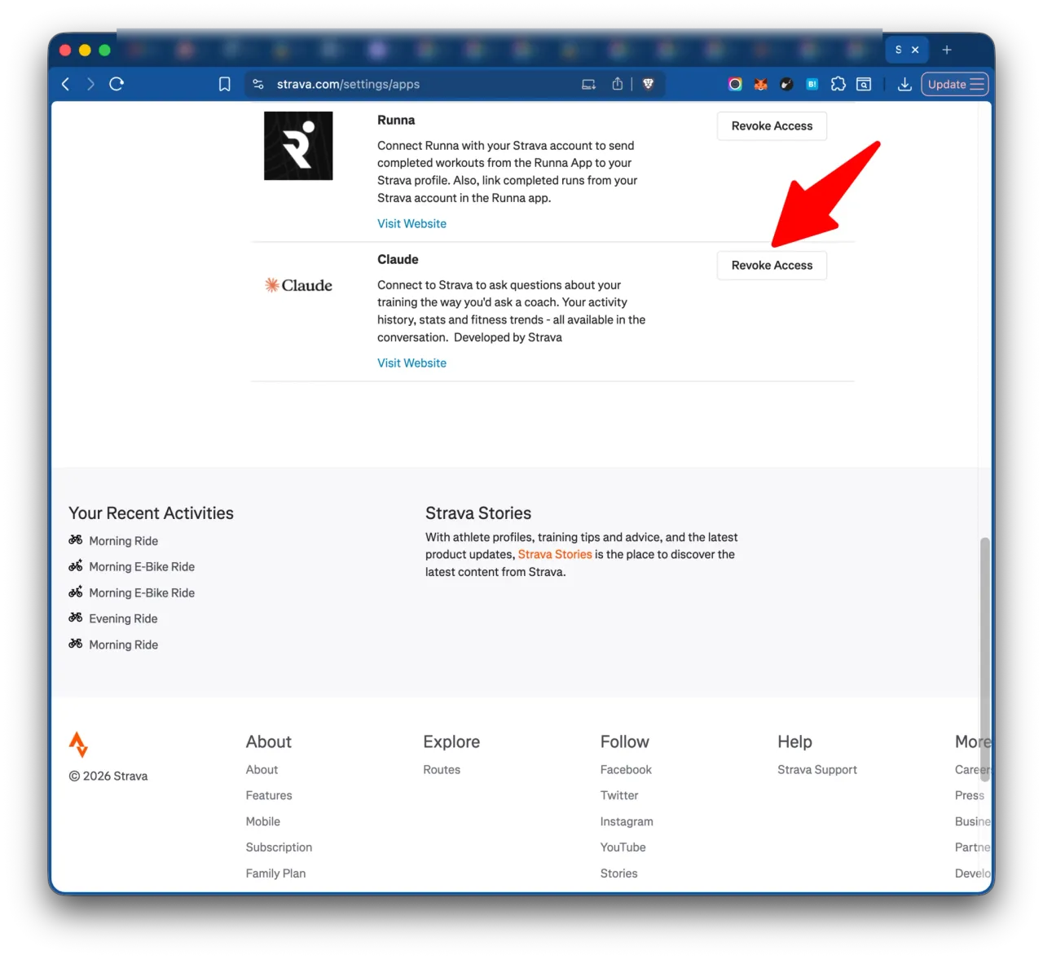Open the Features footer link
Screen dimensions: 1043x959
[269, 795]
